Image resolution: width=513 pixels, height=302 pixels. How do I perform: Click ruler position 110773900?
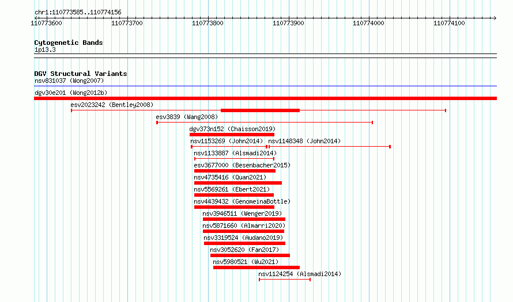(288, 23)
